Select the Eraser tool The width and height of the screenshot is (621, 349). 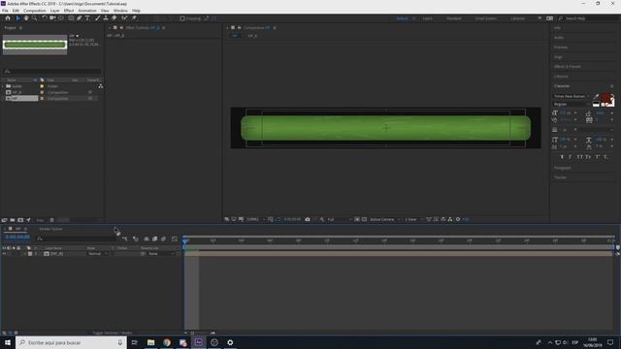[x=114, y=18]
